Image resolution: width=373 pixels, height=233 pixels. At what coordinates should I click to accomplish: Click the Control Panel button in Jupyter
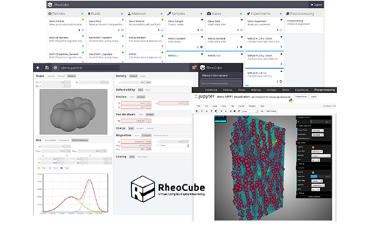coord(301,96)
